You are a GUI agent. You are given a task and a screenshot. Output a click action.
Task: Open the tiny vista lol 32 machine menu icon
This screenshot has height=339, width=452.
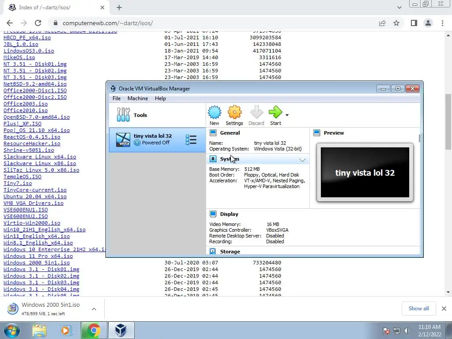(191, 140)
